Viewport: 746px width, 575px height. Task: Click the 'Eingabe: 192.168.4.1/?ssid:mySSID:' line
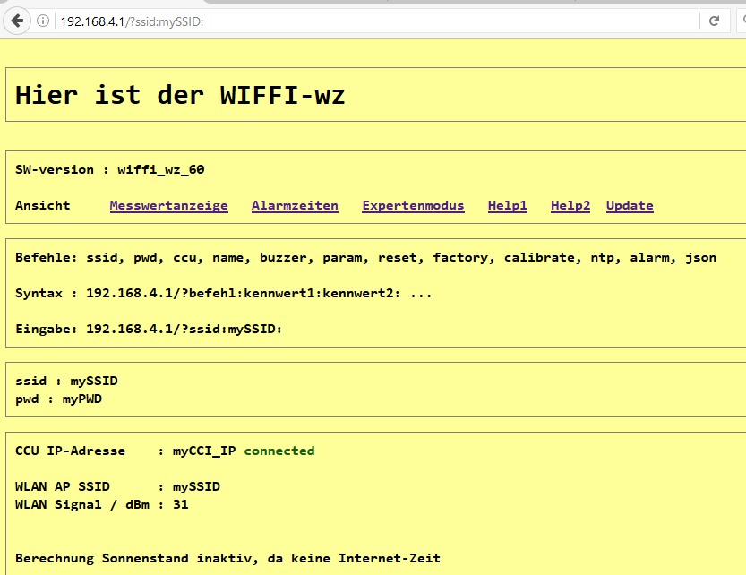[149, 329]
